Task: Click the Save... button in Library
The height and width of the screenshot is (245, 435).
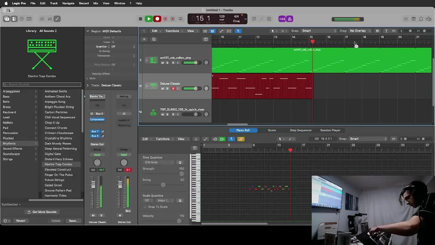Action: pos(73,221)
